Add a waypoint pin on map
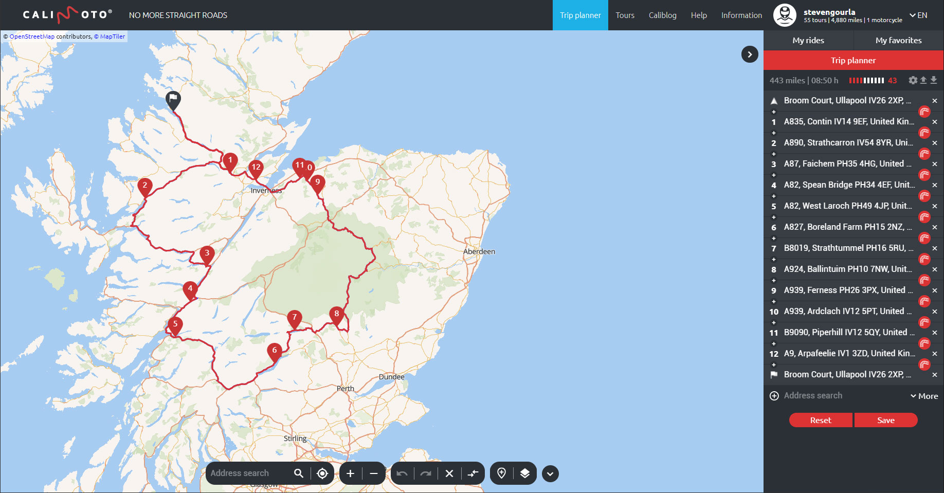 [501, 473]
